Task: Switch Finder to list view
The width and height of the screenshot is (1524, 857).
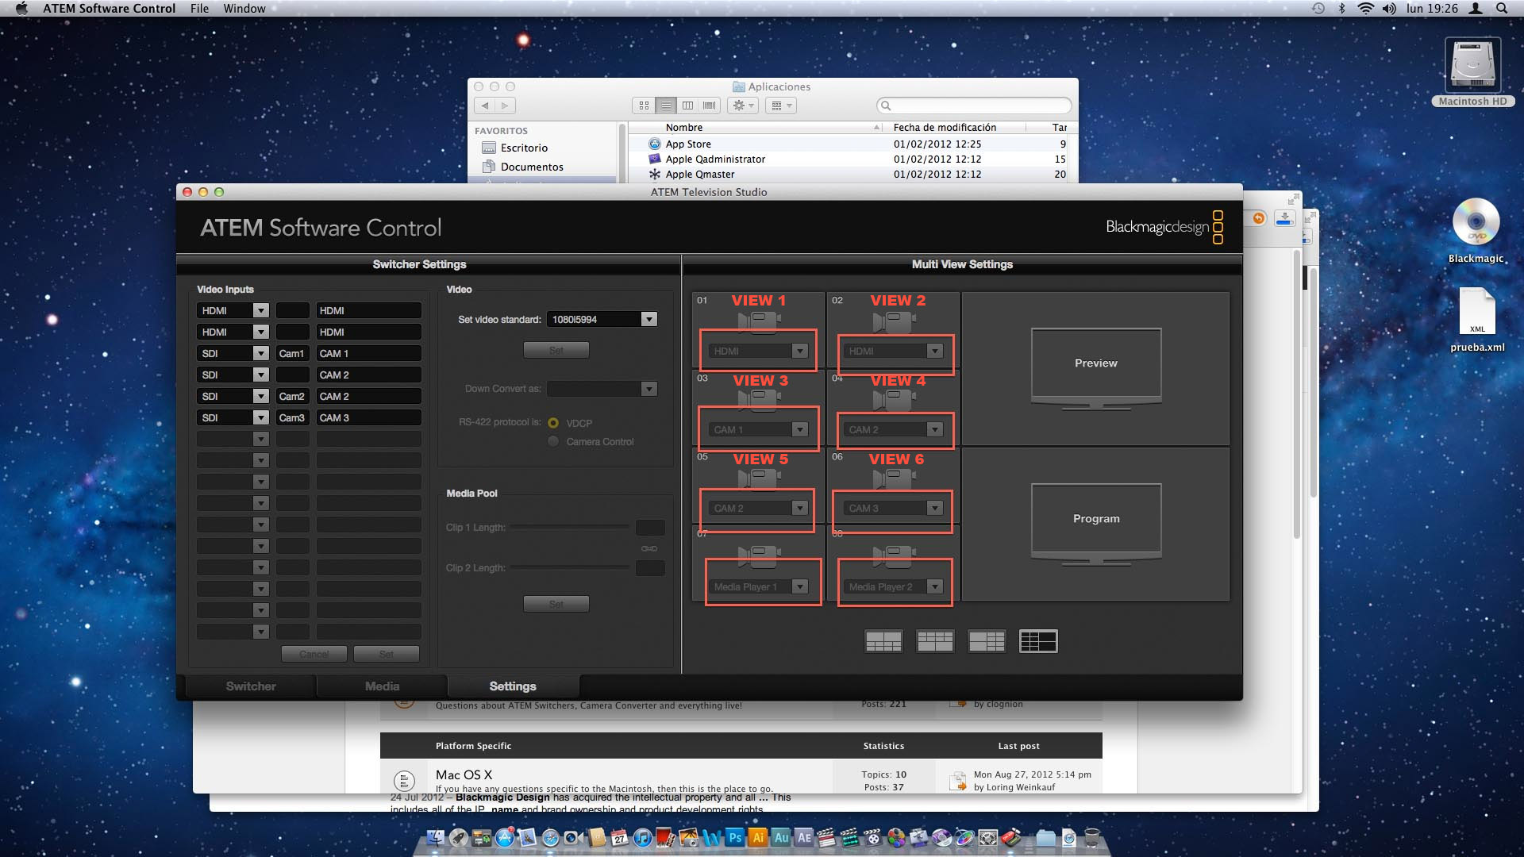Action: click(666, 106)
